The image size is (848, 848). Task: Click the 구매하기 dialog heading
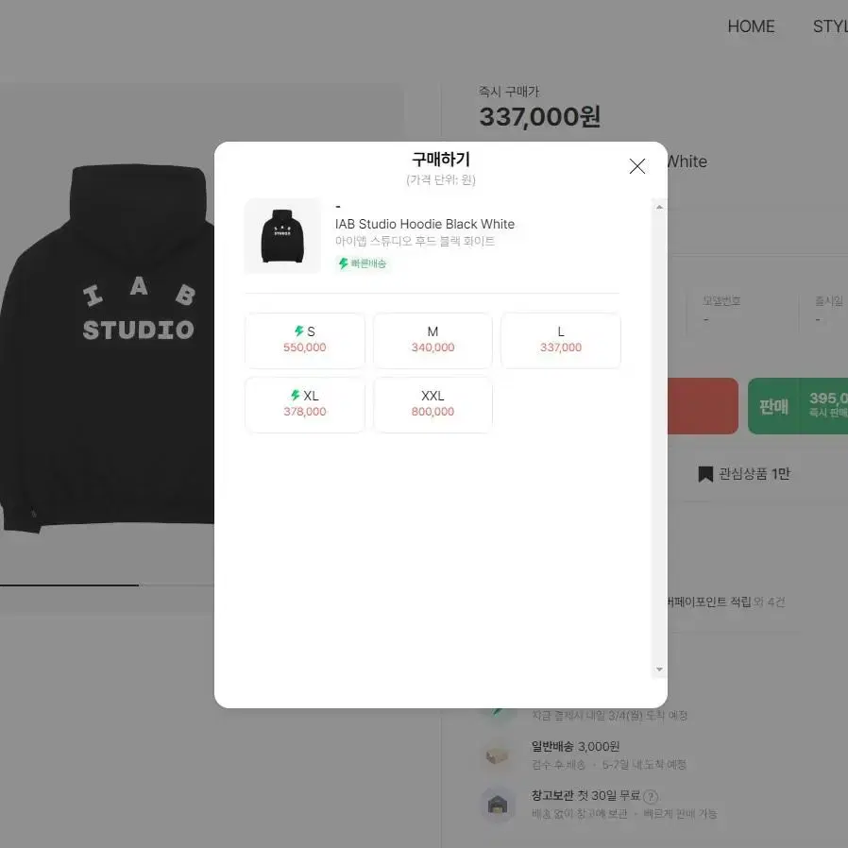tap(441, 160)
